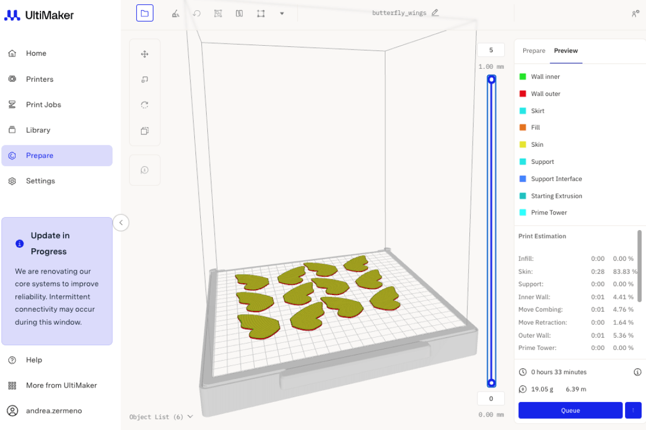Switch to the Preview tab

566,51
